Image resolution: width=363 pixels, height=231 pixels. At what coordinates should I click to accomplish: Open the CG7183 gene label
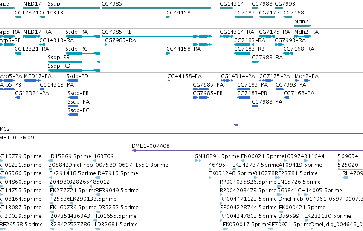point(244,13)
